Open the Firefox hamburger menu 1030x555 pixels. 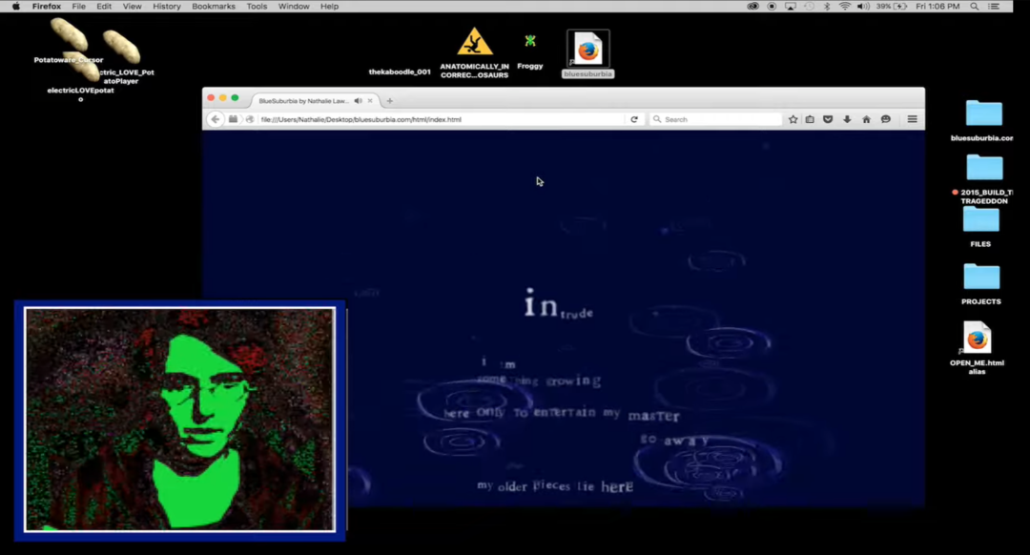(912, 119)
